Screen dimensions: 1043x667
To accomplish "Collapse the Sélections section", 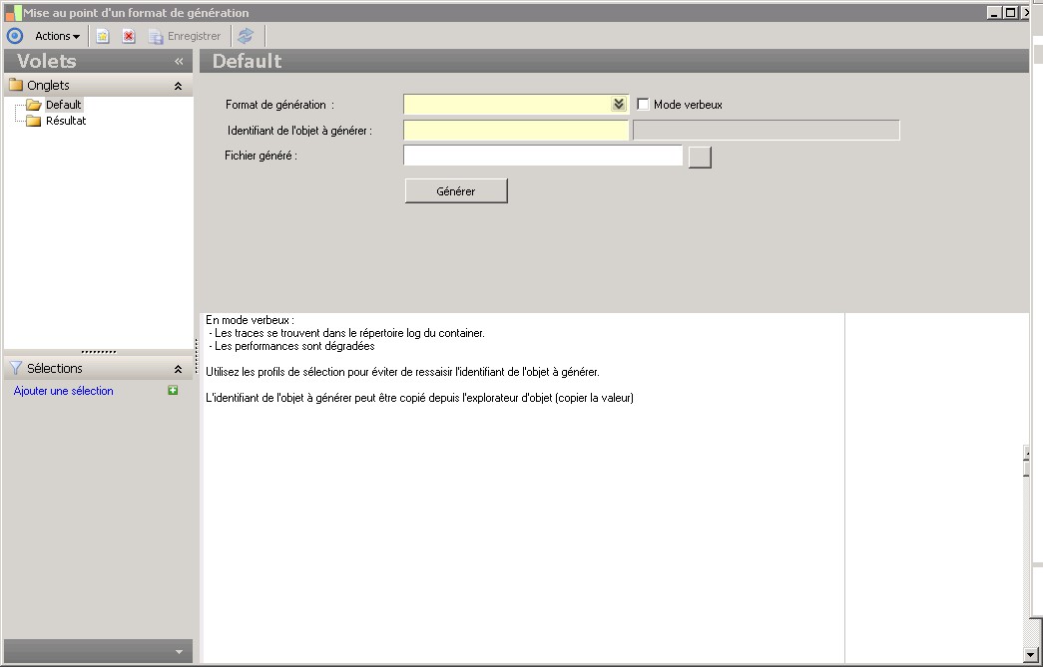I will 178,369.
